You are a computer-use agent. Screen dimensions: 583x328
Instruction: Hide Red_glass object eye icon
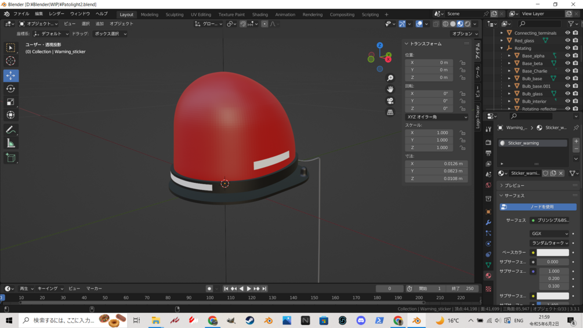coord(567,41)
